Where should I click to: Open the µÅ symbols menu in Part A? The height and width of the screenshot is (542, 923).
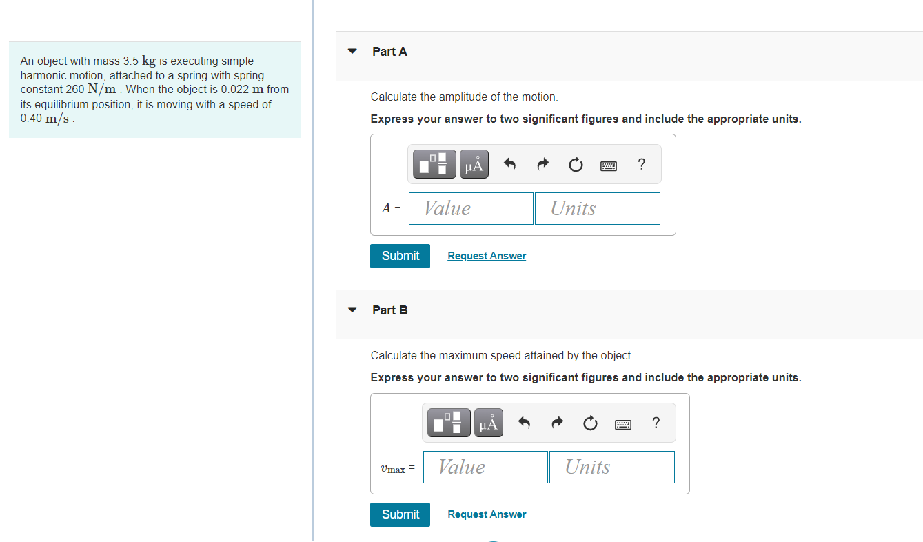click(474, 164)
